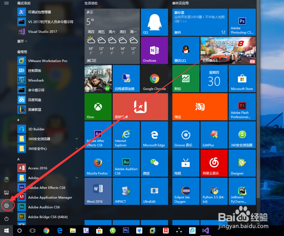Launch Google Chrome tile
The width and height of the screenshot is (284, 236).
tap(154, 79)
